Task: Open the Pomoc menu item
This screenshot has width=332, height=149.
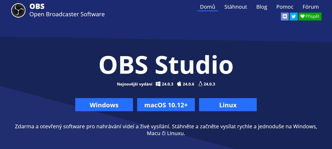Action: point(285,7)
